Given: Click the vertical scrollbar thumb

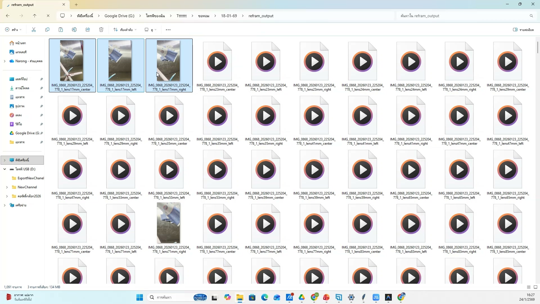Looking at the screenshot, I should [x=537, y=47].
